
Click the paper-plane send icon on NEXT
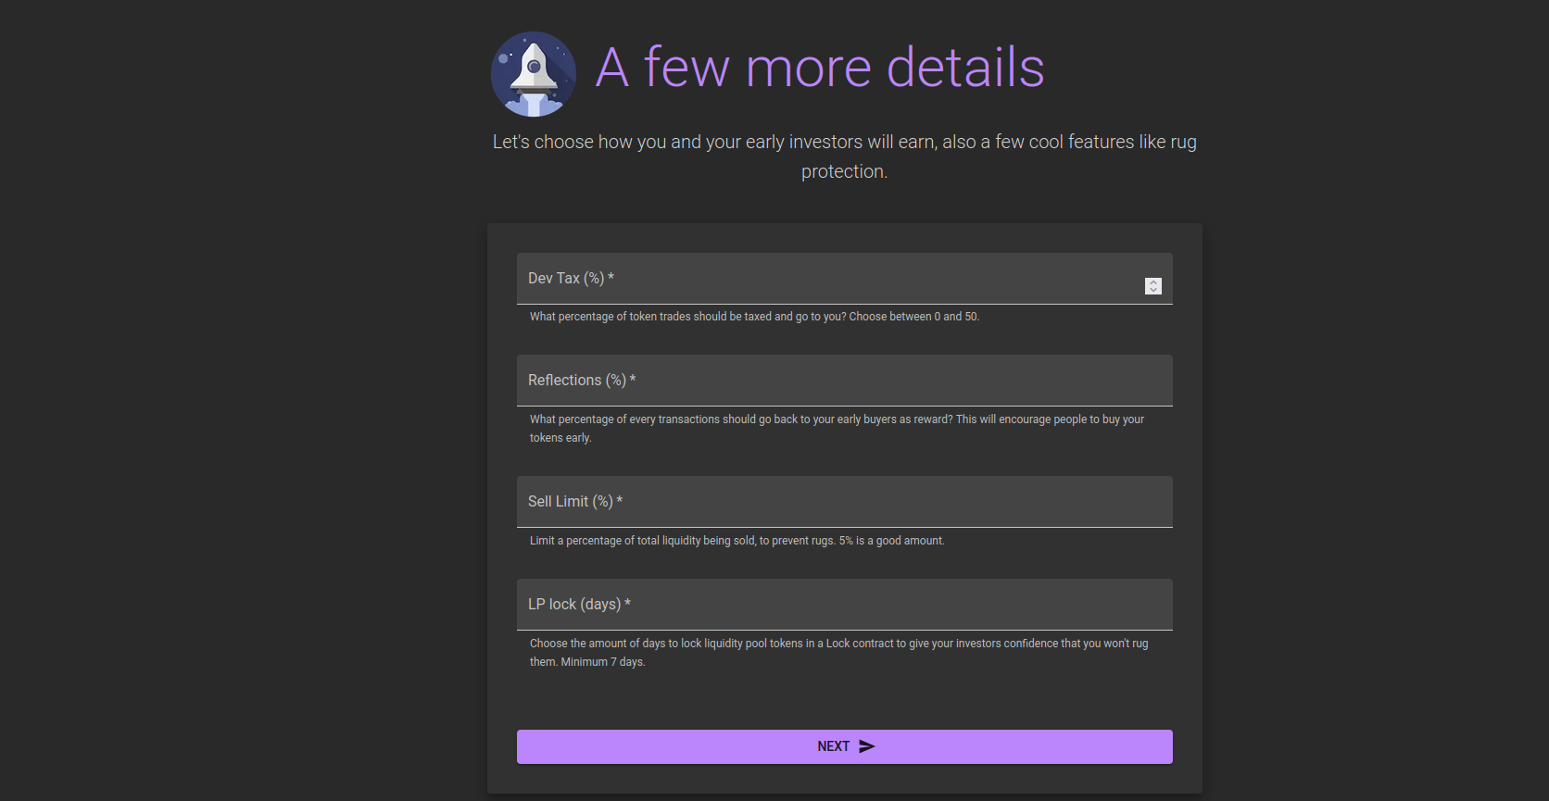point(867,746)
